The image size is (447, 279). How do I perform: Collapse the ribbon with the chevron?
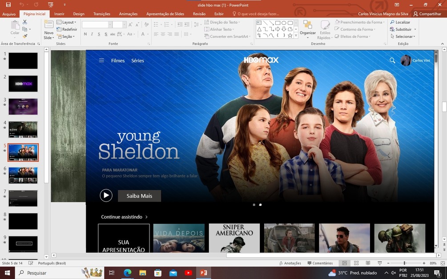[x=442, y=44]
